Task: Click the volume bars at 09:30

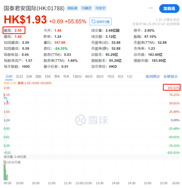Action: 5,170
